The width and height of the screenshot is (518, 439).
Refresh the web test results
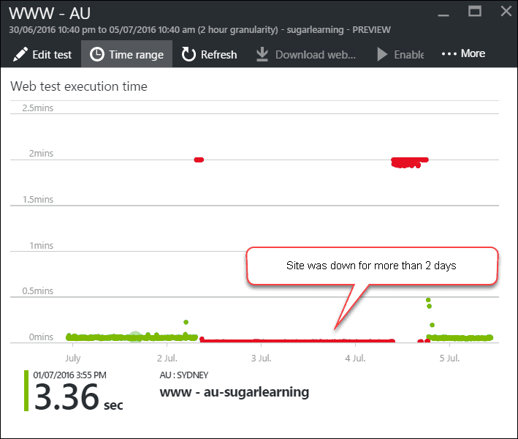click(189, 54)
